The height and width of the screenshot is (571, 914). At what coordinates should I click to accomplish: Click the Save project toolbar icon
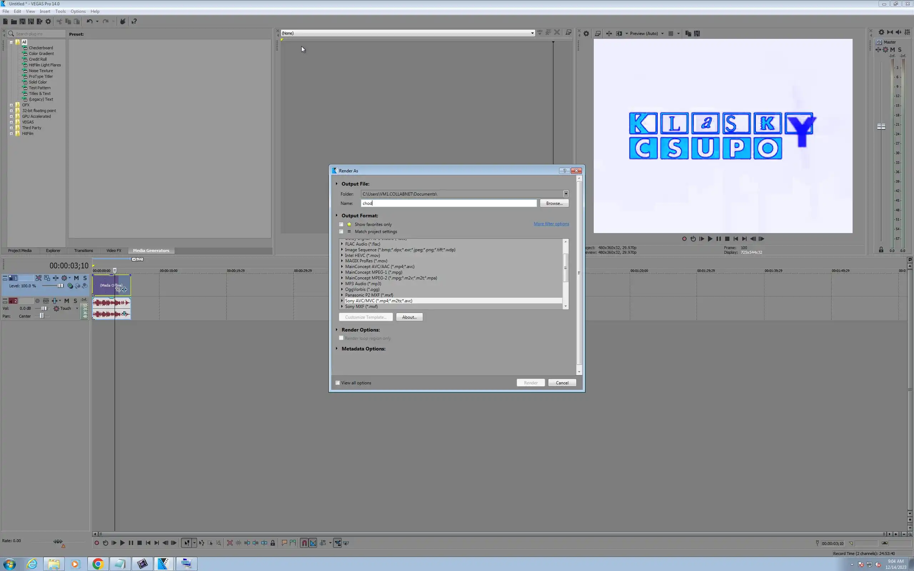click(22, 21)
